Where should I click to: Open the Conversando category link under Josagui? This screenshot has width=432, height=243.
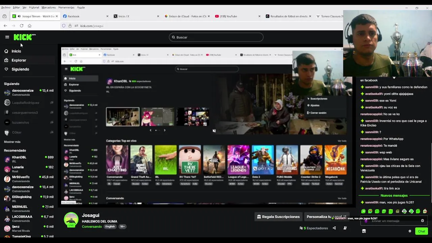92,226
